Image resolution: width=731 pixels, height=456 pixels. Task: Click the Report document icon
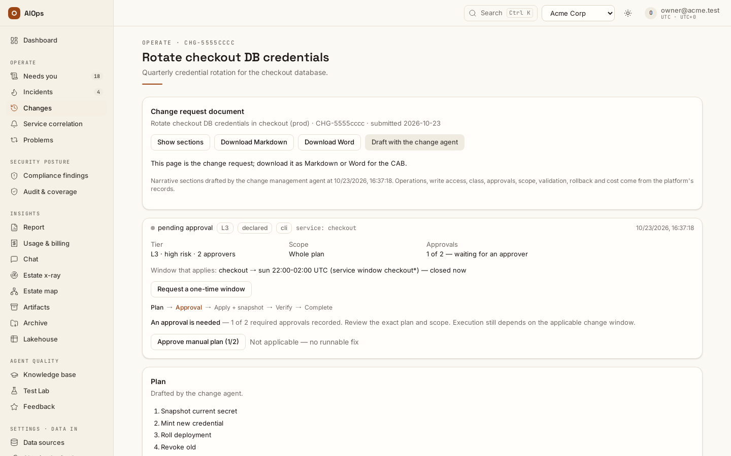point(14,227)
